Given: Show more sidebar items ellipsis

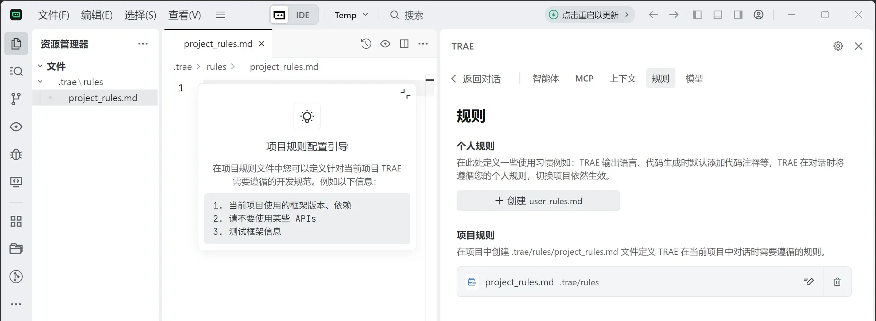Looking at the screenshot, I should point(16,304).
